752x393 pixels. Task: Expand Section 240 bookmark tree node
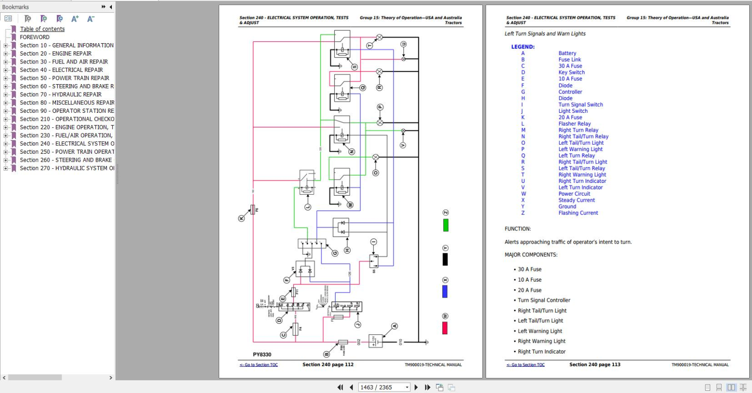(6, 144)
